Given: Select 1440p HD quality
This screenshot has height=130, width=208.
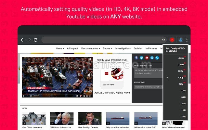Looking at the screenshot, I should click(175, 71).
